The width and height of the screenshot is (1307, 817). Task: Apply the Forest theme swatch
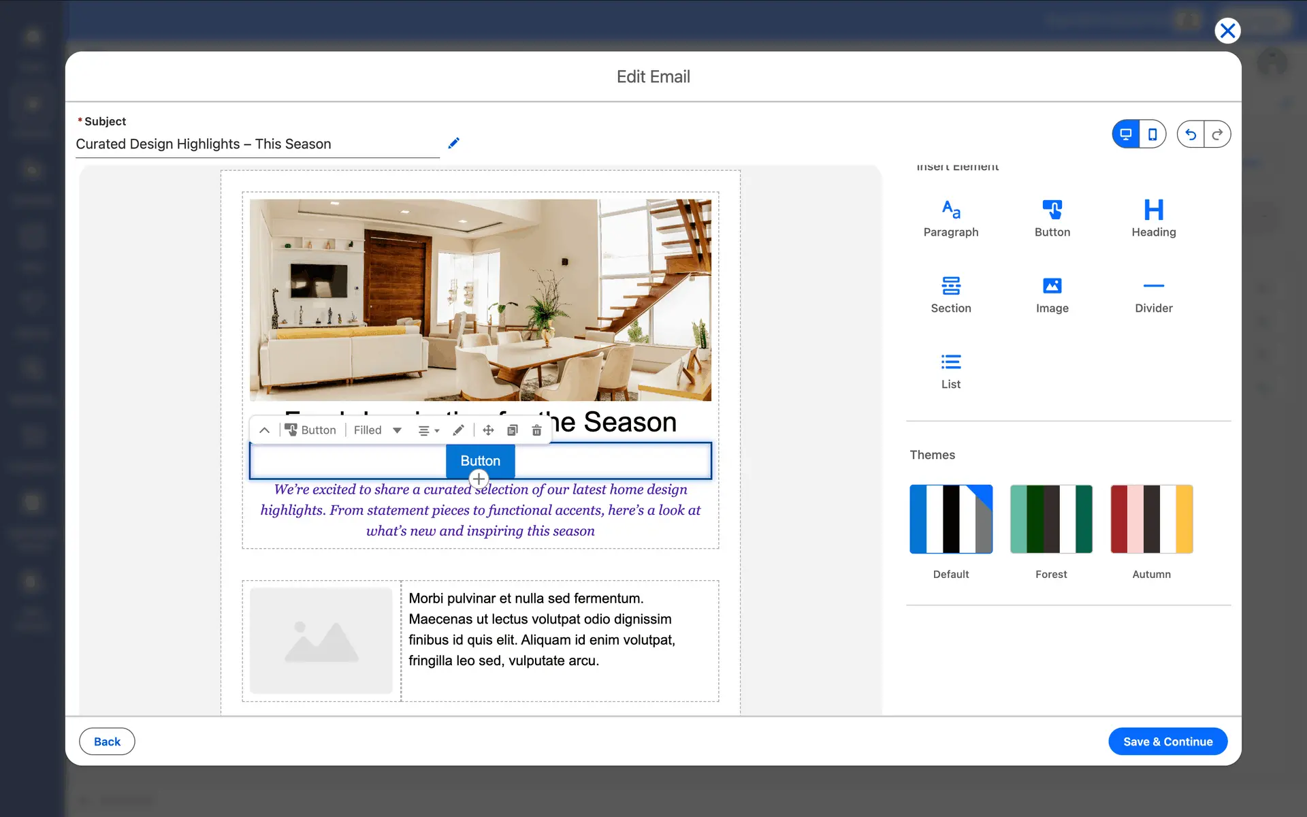coord(1051,519)
